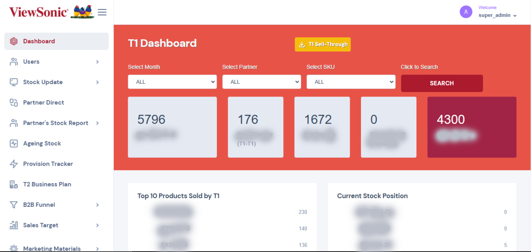The height and width of the screenshot is (252, 531).
Task: Click the Dashboard shield icon in sidebar
Action: point(14,41)
